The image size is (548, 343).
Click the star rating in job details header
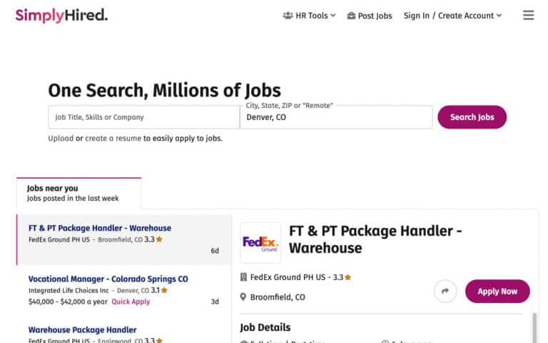347,277
